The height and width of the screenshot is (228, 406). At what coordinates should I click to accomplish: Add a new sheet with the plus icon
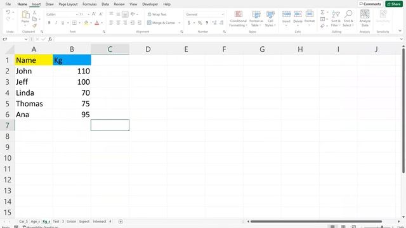pos(121,222)
